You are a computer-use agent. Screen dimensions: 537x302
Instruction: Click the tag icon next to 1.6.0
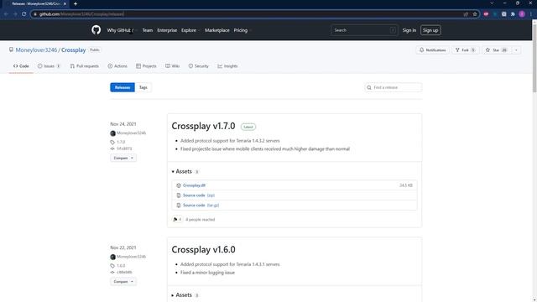[112, 266]
